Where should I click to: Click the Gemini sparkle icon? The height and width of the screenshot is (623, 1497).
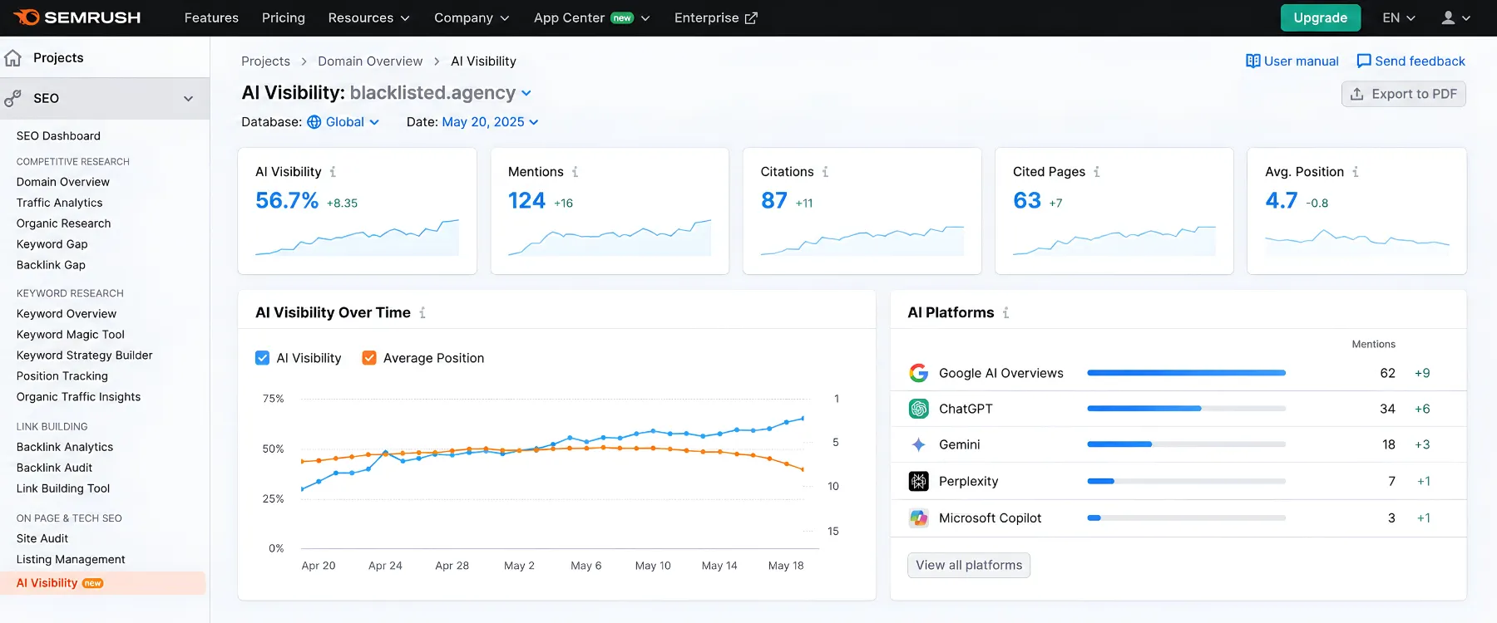tap(918, 444)
